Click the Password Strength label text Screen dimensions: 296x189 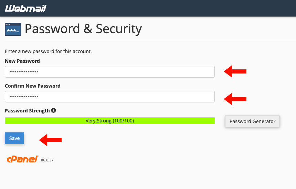(x=27, y=111)
